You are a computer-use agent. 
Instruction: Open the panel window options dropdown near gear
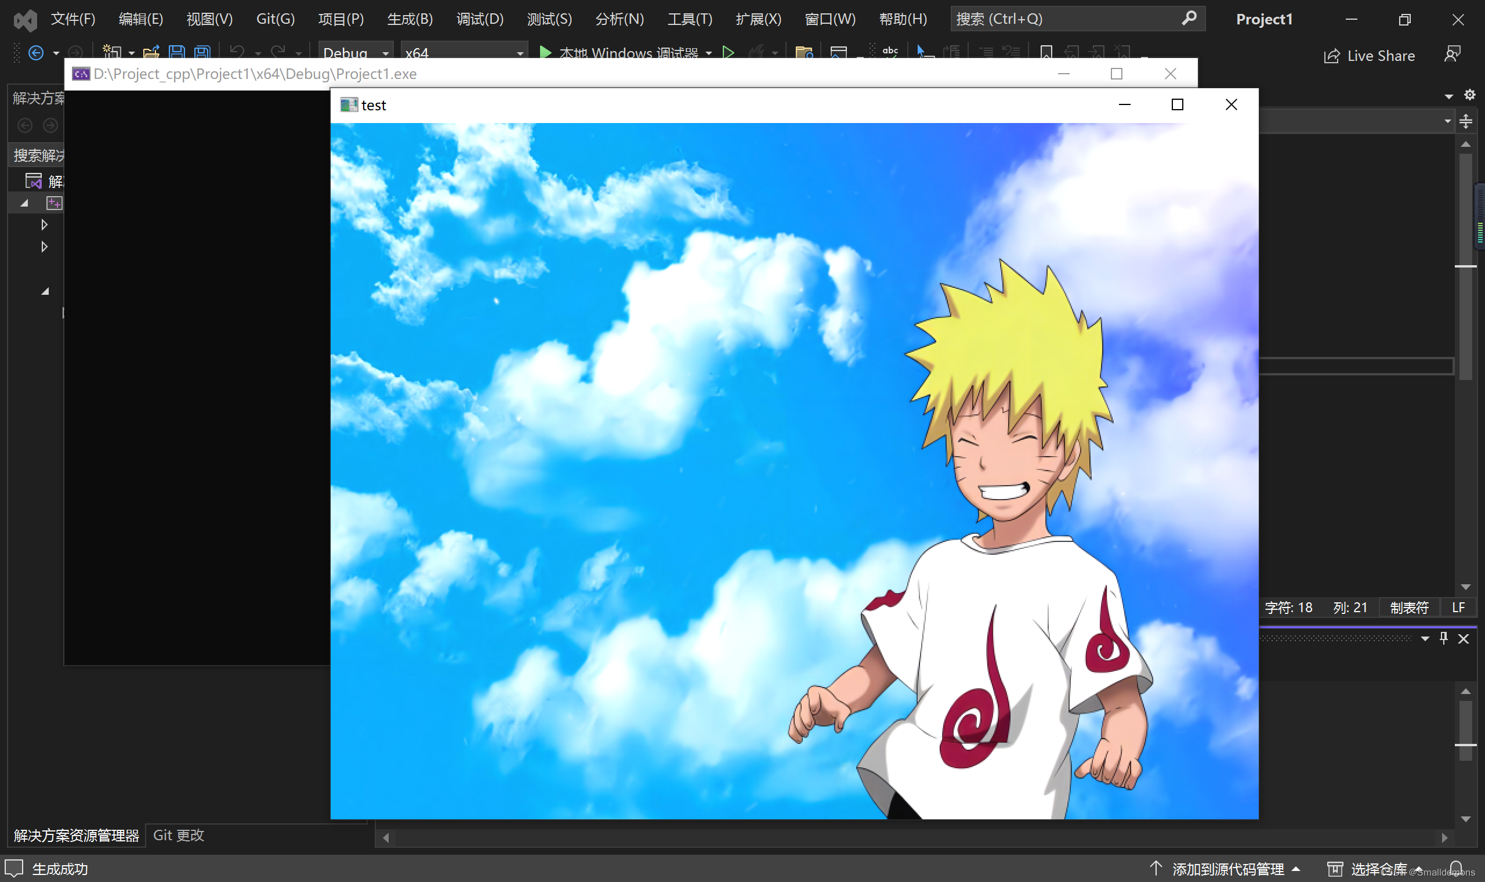tap(1449, 96)
